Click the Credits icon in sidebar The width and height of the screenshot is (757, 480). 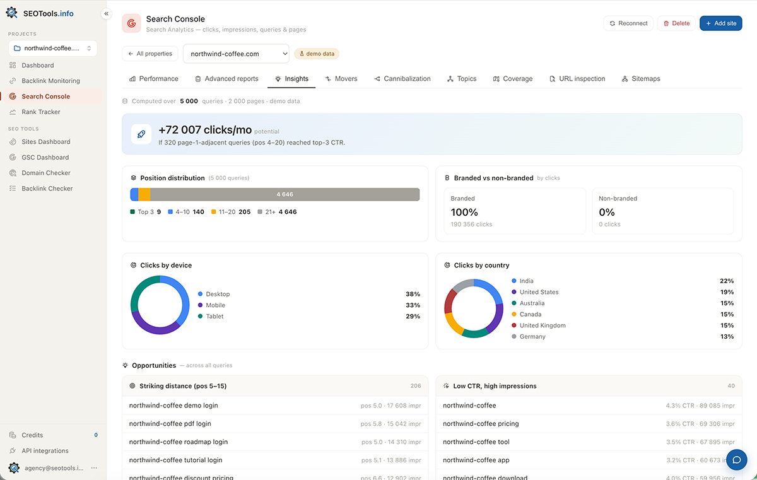tap(13, 435)
